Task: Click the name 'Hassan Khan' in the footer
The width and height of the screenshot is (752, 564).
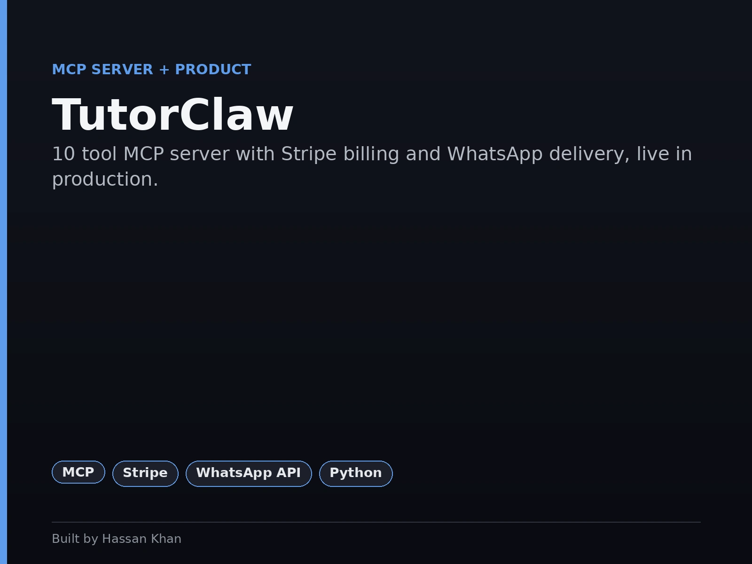Action: pyautogui.click(x=141, y=539)
